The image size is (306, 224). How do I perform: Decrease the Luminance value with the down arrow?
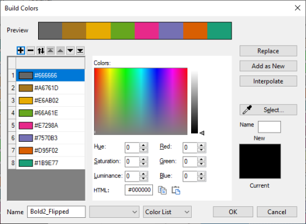pos(143,179)
